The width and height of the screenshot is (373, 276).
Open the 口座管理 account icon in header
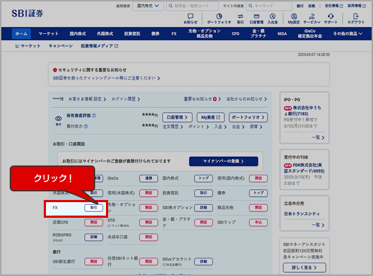(256, 18)
